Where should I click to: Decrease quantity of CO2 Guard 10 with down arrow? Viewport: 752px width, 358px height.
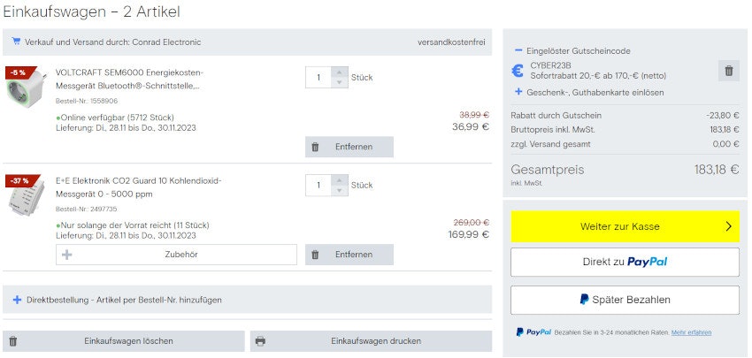(338, 191)
